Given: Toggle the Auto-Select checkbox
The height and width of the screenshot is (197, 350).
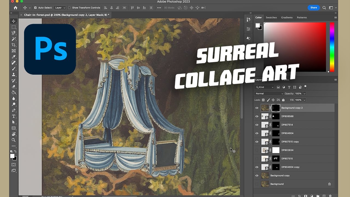Looking at the screenshot, I should pyautogui.click(x=35, y=8).
